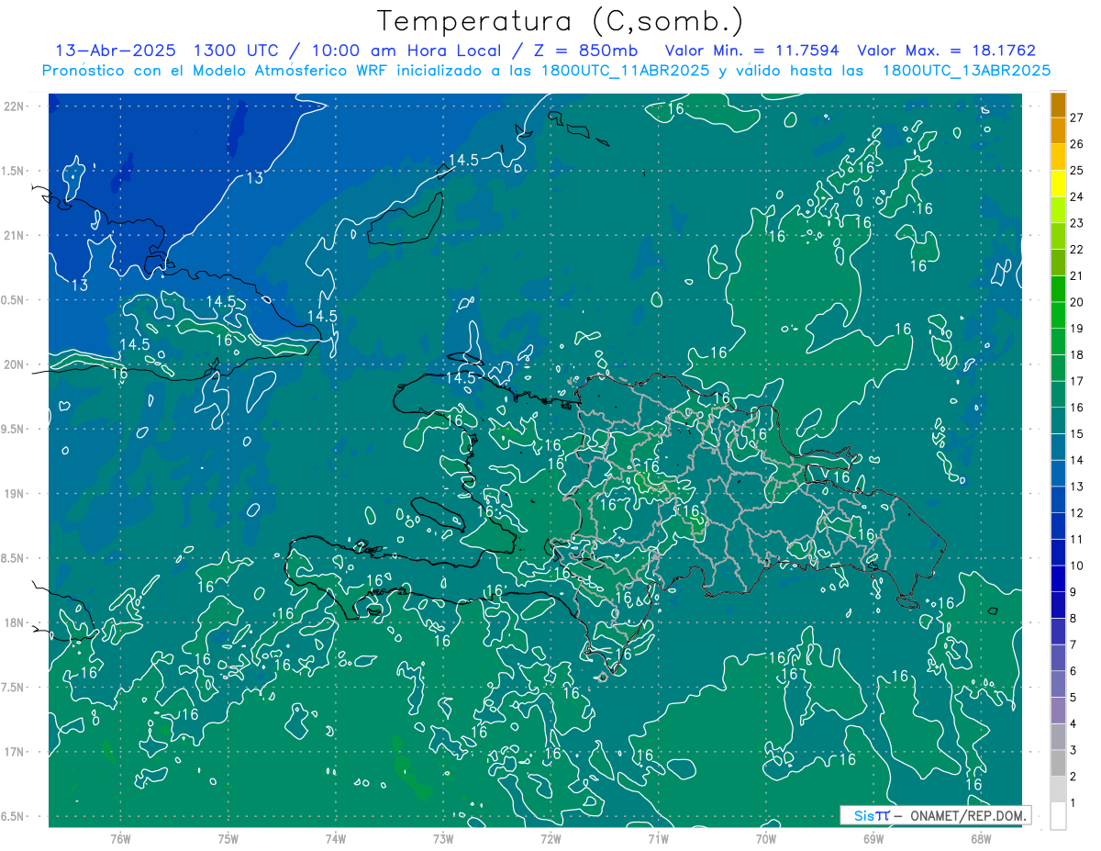
Task: Click "Valor Max. = 18.1762" value
Action: (946, 50)
